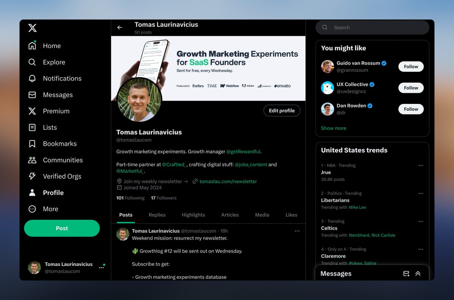Screen dimensions: 454x300
Task: View the 101 Following list
Action: pos(130,198)
